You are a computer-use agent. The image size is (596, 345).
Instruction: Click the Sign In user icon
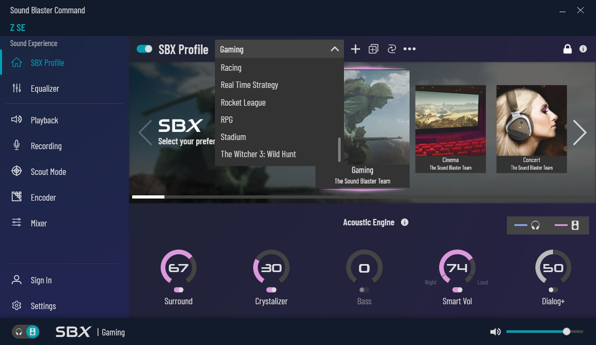pyautogui.click(x=16, y=280)
